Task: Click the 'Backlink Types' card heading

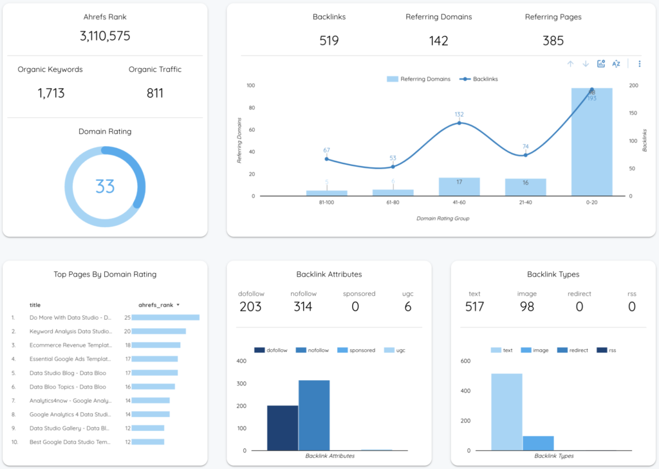Action: coord(553,275)
